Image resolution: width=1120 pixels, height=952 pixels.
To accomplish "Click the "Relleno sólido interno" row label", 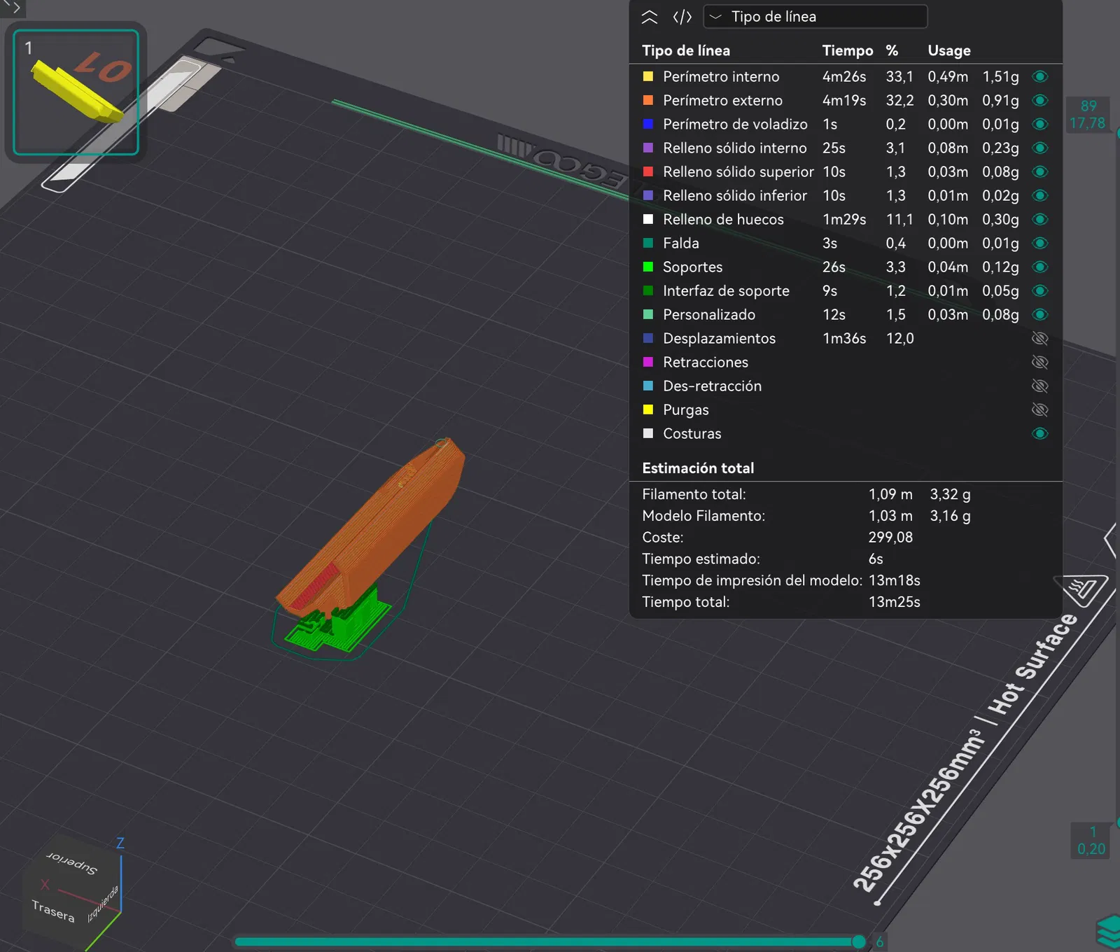I will [x=735, y=148].
